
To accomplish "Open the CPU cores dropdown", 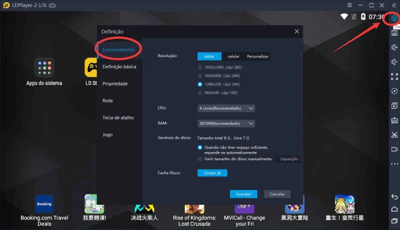I will pos(226,108).
